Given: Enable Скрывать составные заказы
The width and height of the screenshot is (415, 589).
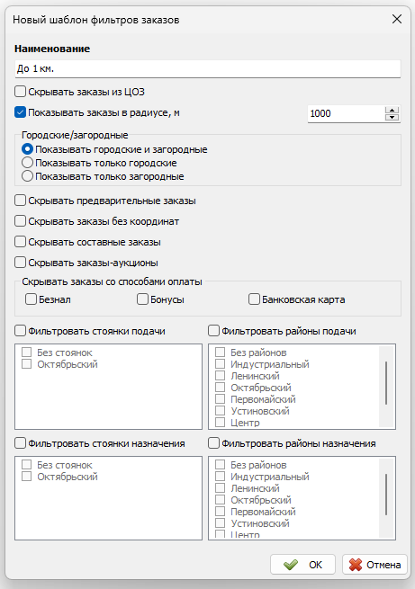Looking at the screenshot, I should pyautogui.click(x=21, y=242).
